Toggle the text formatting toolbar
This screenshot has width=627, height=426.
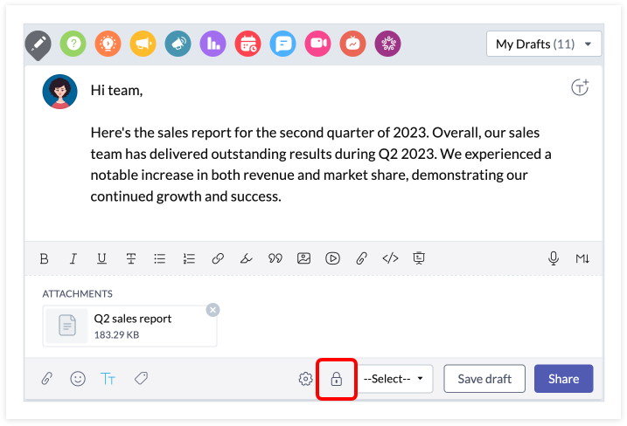click(x=108, y=379)
